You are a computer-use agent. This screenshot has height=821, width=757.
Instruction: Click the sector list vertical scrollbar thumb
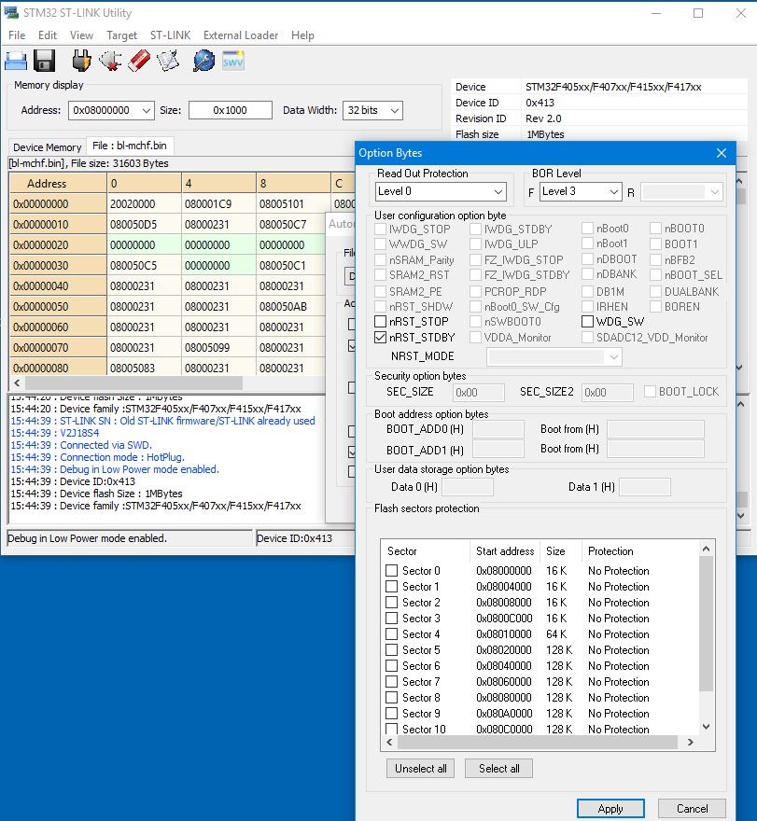[707, 623]
